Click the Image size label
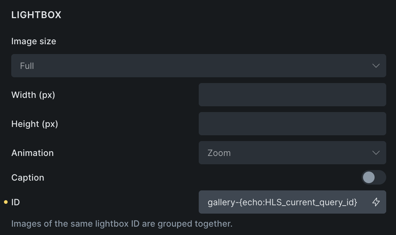Image resolution: width=396 pixels, height=235 pixels. (x=34, y=41)
